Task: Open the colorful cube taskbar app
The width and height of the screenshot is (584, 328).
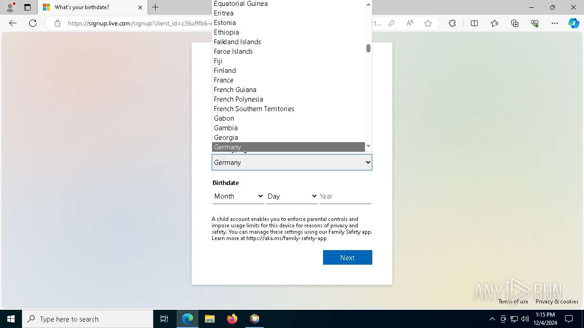Action: [255, 319]
